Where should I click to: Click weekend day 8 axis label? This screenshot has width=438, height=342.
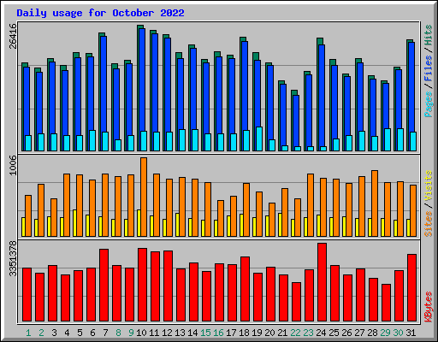click(x=118, y=333)
